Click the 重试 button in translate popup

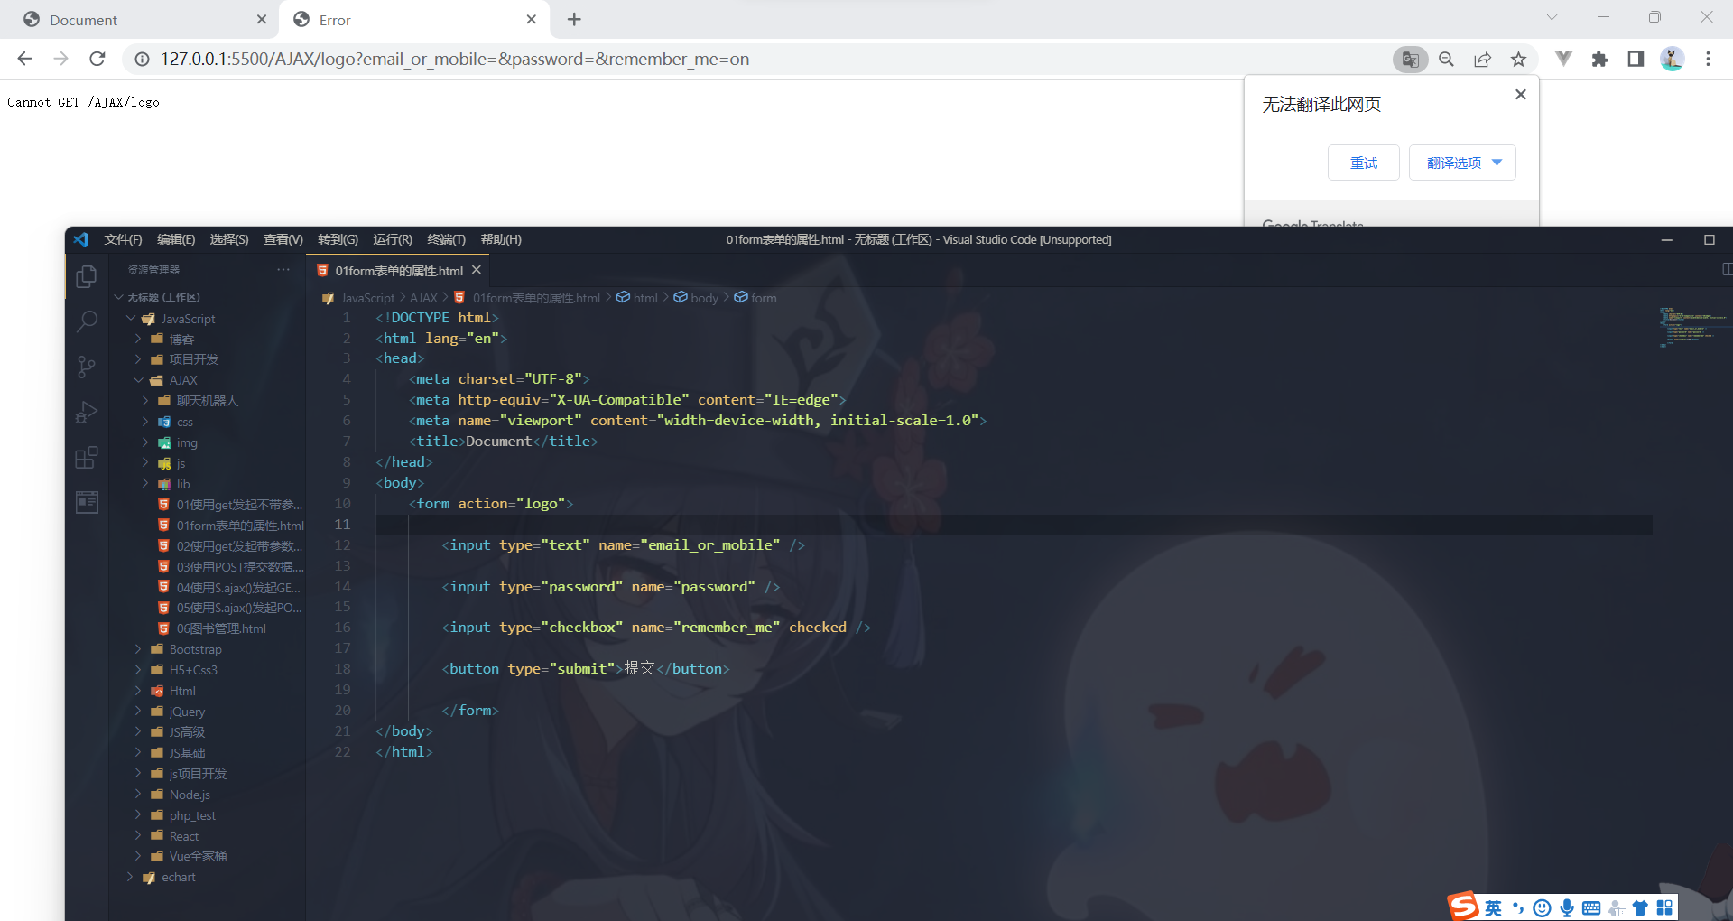(x=1363, y=163)
